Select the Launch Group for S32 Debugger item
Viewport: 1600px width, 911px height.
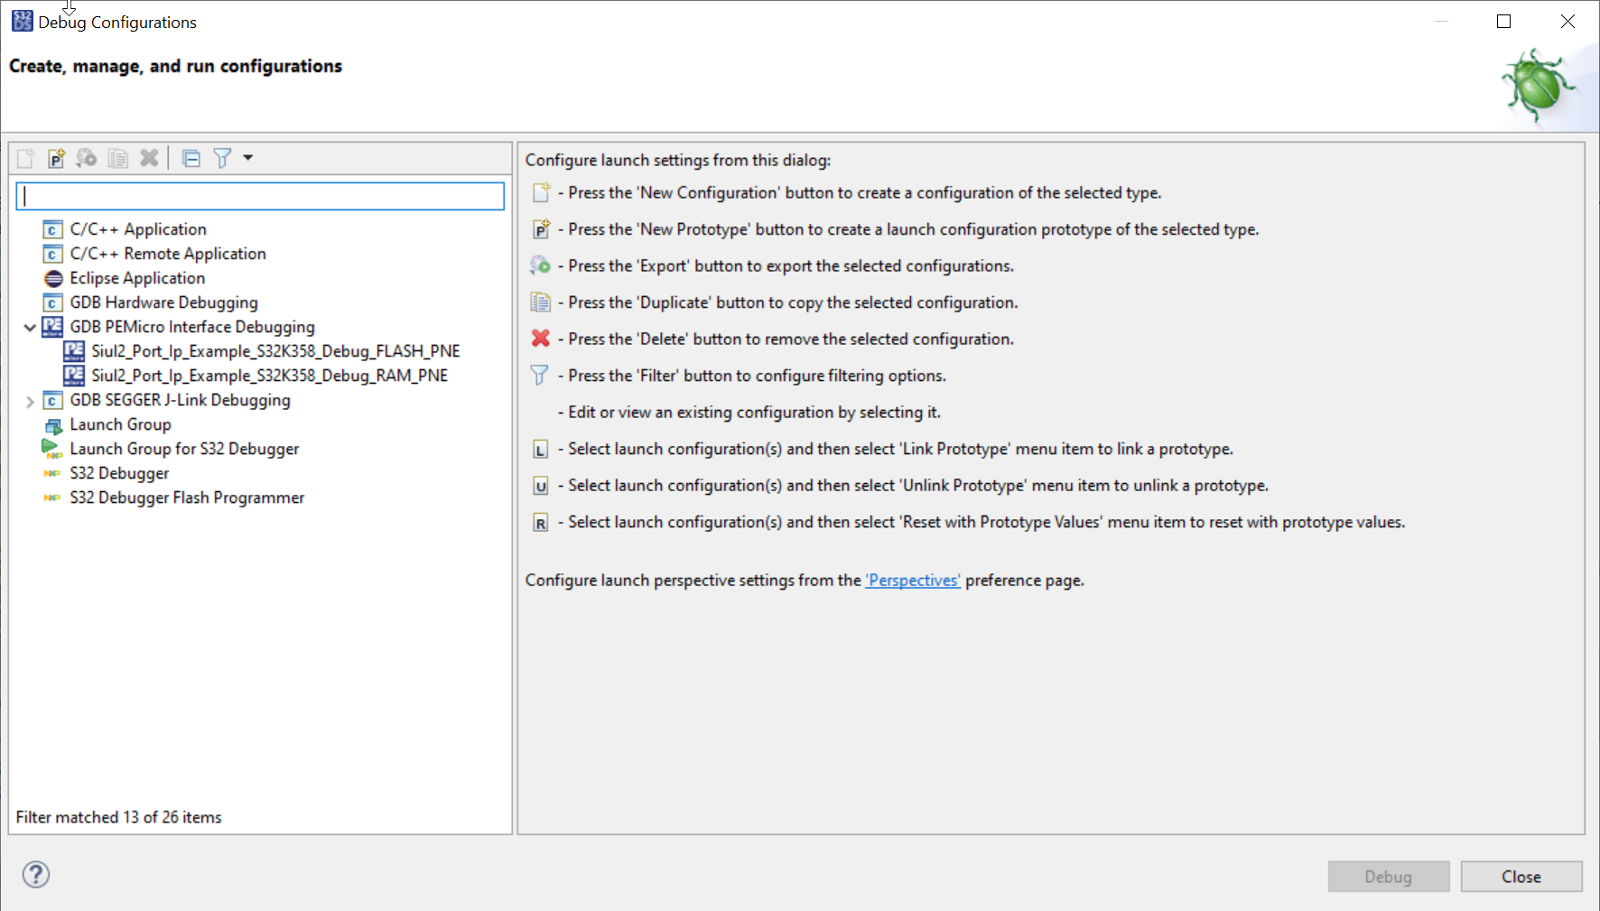[184, 449]
